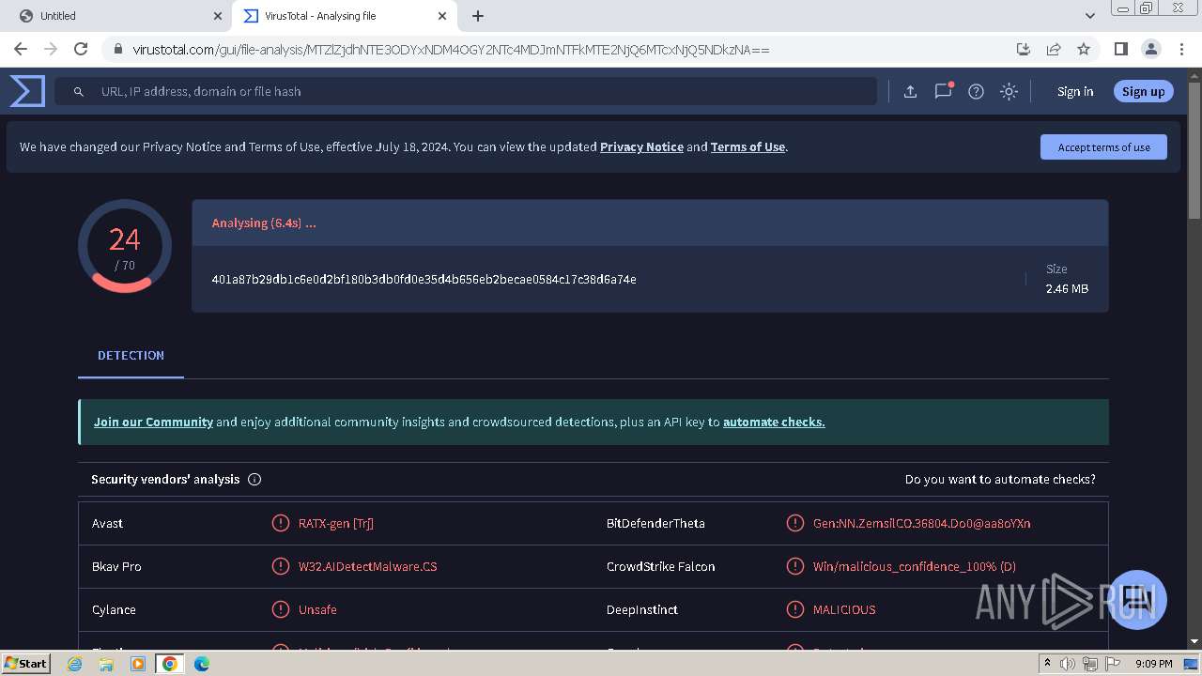Click Sign in
Viewport: 1202px width, 676px height.
click(x=1075, y=91)
